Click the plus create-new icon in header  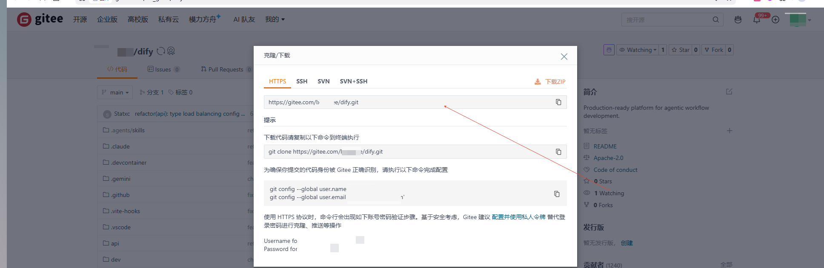(775, 20)
